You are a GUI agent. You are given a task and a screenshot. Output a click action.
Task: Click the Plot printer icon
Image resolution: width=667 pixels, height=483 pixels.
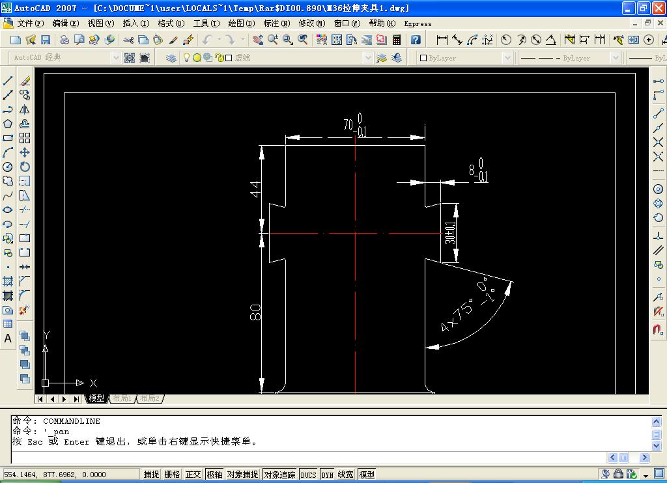[64, 40]
